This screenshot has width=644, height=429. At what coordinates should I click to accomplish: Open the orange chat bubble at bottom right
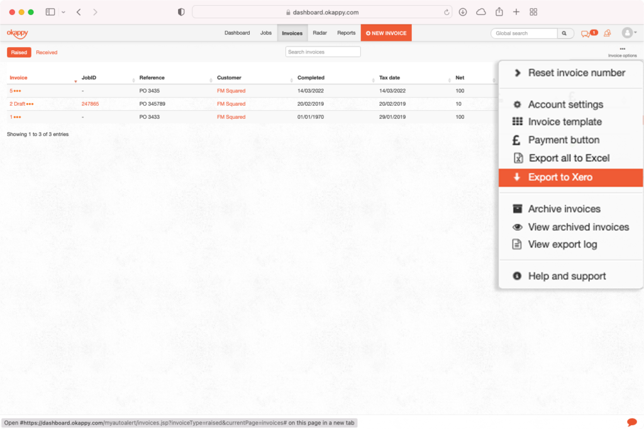pos(631,421)
